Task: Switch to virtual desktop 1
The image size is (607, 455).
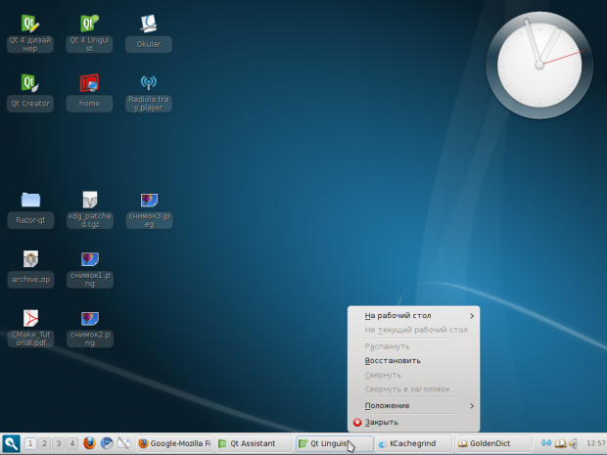Action: (30, 443)
